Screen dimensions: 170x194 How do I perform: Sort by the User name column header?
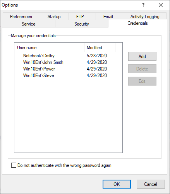pyautogui.click(x=49, y=48)
